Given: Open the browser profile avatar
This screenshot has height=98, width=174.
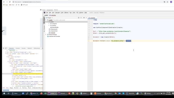Looking at the screenshot, I should pos(171,2).
